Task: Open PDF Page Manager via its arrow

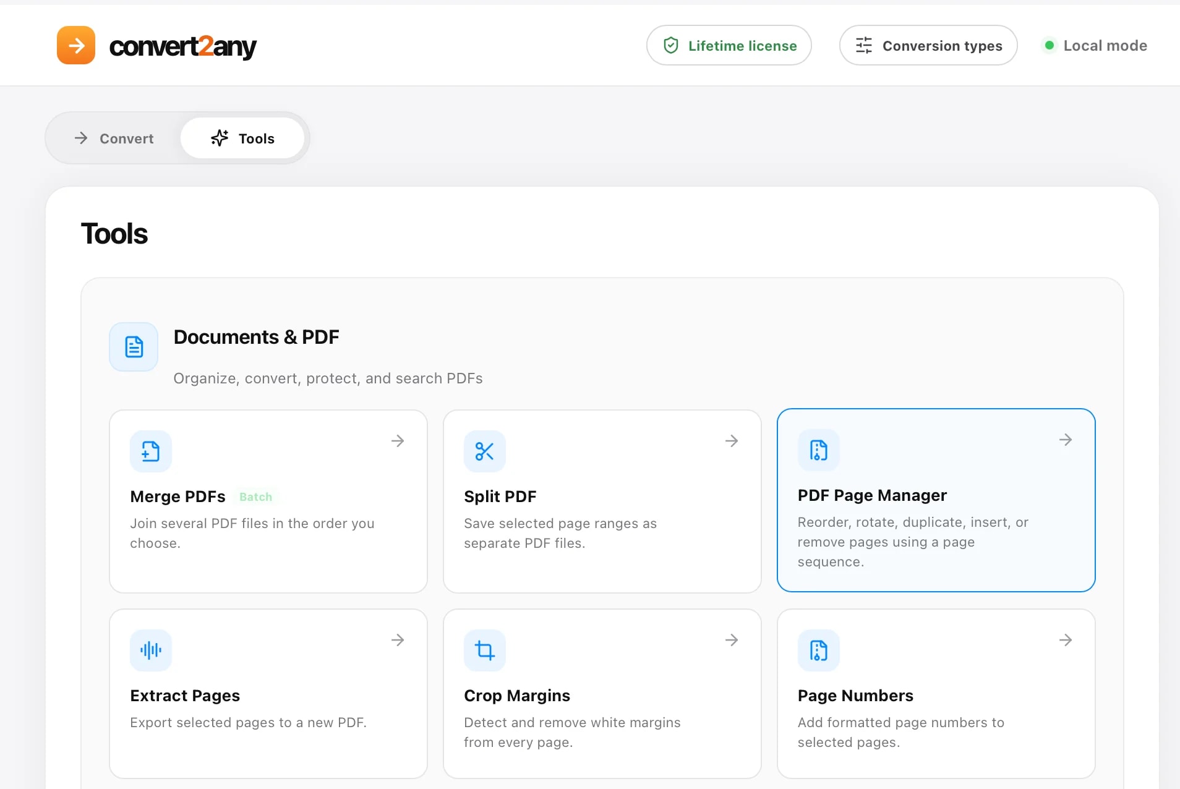Action: click(1066, 440)
